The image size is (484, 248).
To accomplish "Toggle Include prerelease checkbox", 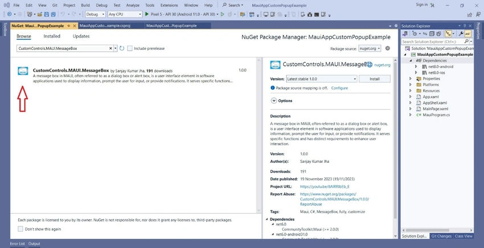I will (130, 48).
